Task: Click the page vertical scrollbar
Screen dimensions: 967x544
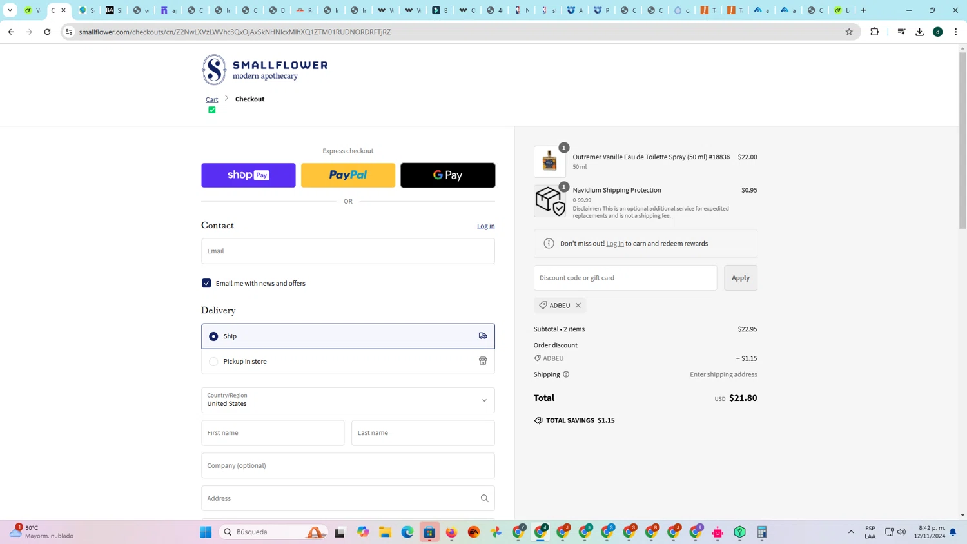Action: tap(962, 141)
